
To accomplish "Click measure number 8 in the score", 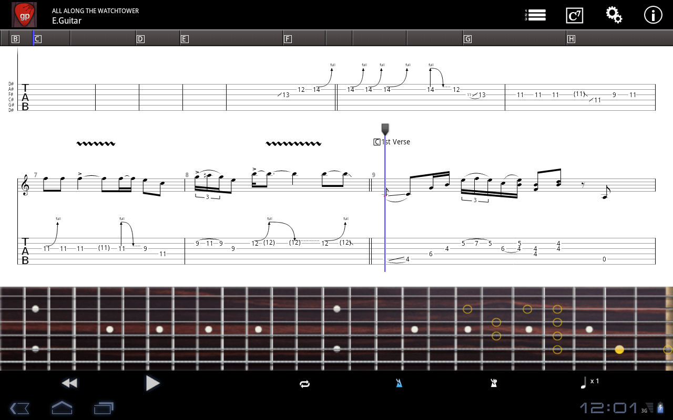I will coord(187,175).
